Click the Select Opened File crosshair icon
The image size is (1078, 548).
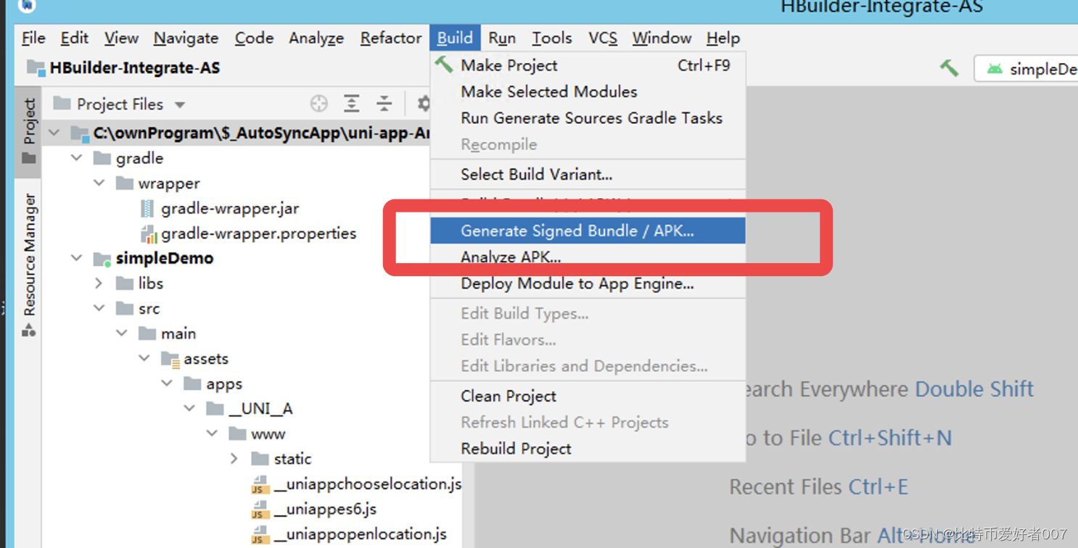click(x=318, y=104)
